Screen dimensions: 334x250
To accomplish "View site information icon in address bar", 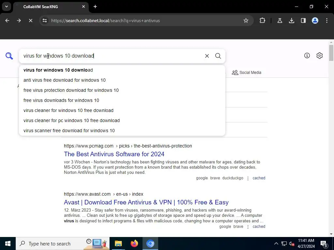I will (x=45, y=21).
